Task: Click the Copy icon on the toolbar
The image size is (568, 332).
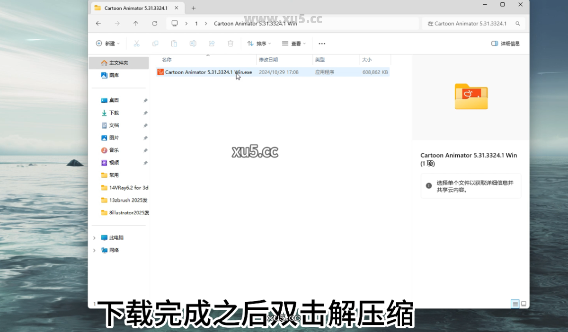Action: (155, 43)
